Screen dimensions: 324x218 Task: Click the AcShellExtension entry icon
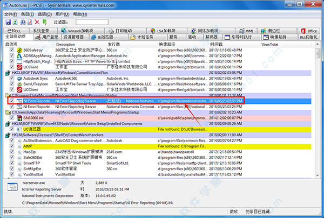(x=19, y=140)
